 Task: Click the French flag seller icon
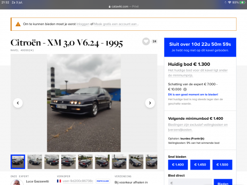59,181
